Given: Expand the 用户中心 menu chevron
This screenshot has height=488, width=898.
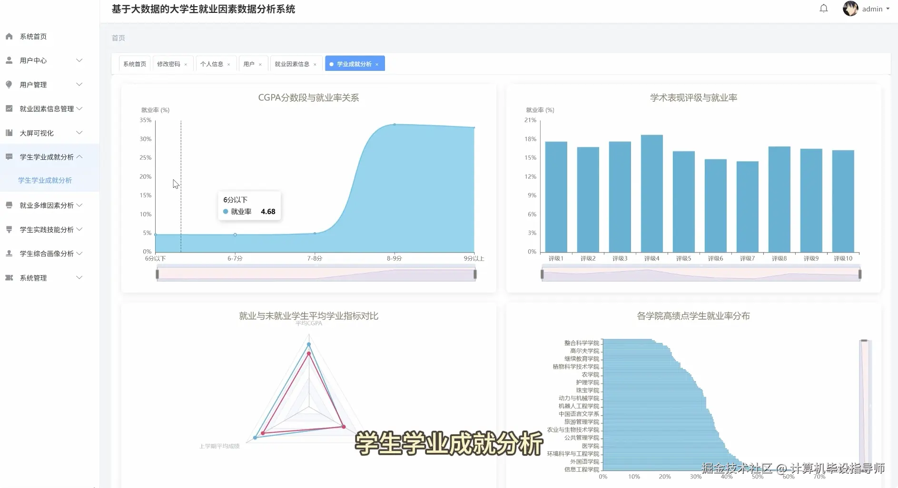Looking at the screenshot, I should (79, 60).
